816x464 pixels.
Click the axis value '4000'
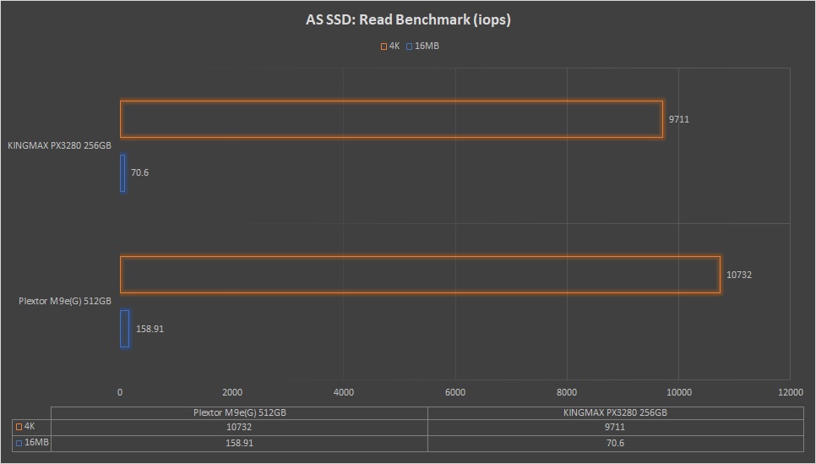pyautogui.click(x=344, y=392)
